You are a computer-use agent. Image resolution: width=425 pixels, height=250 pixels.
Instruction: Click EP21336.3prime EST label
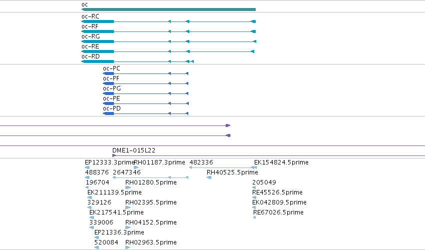(x=119, y=233)
